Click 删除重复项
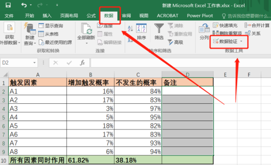 pos(227,33)
